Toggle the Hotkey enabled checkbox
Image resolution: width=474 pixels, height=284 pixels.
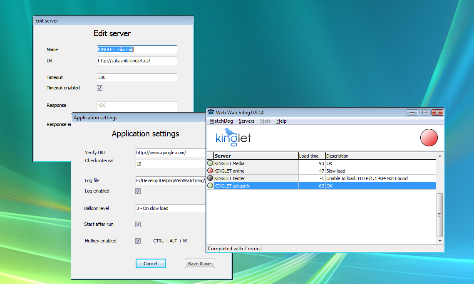138,241
